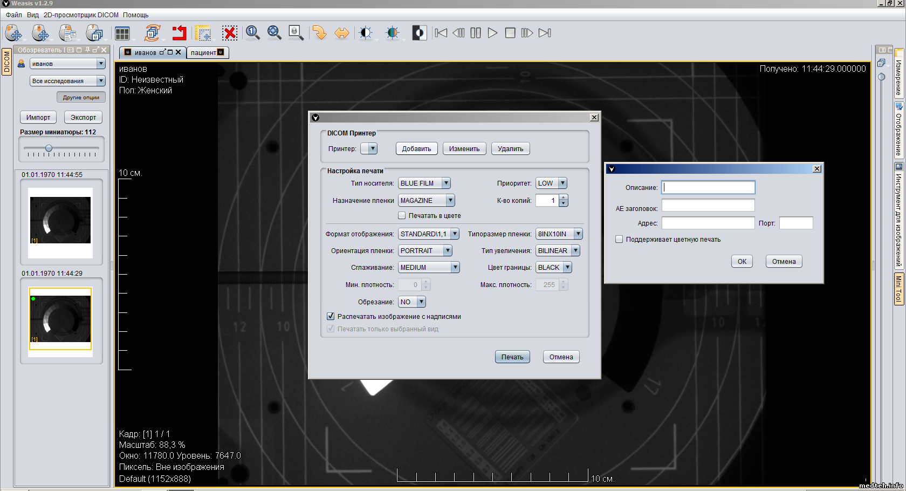
Task: Click the 'Печать' button
Action: pos(512,357)
